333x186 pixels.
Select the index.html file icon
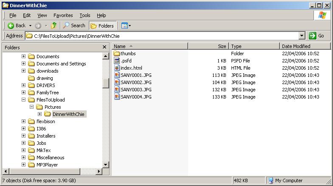coord(117,68)
